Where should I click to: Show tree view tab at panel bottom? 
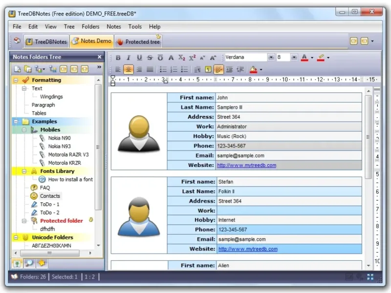17,263
